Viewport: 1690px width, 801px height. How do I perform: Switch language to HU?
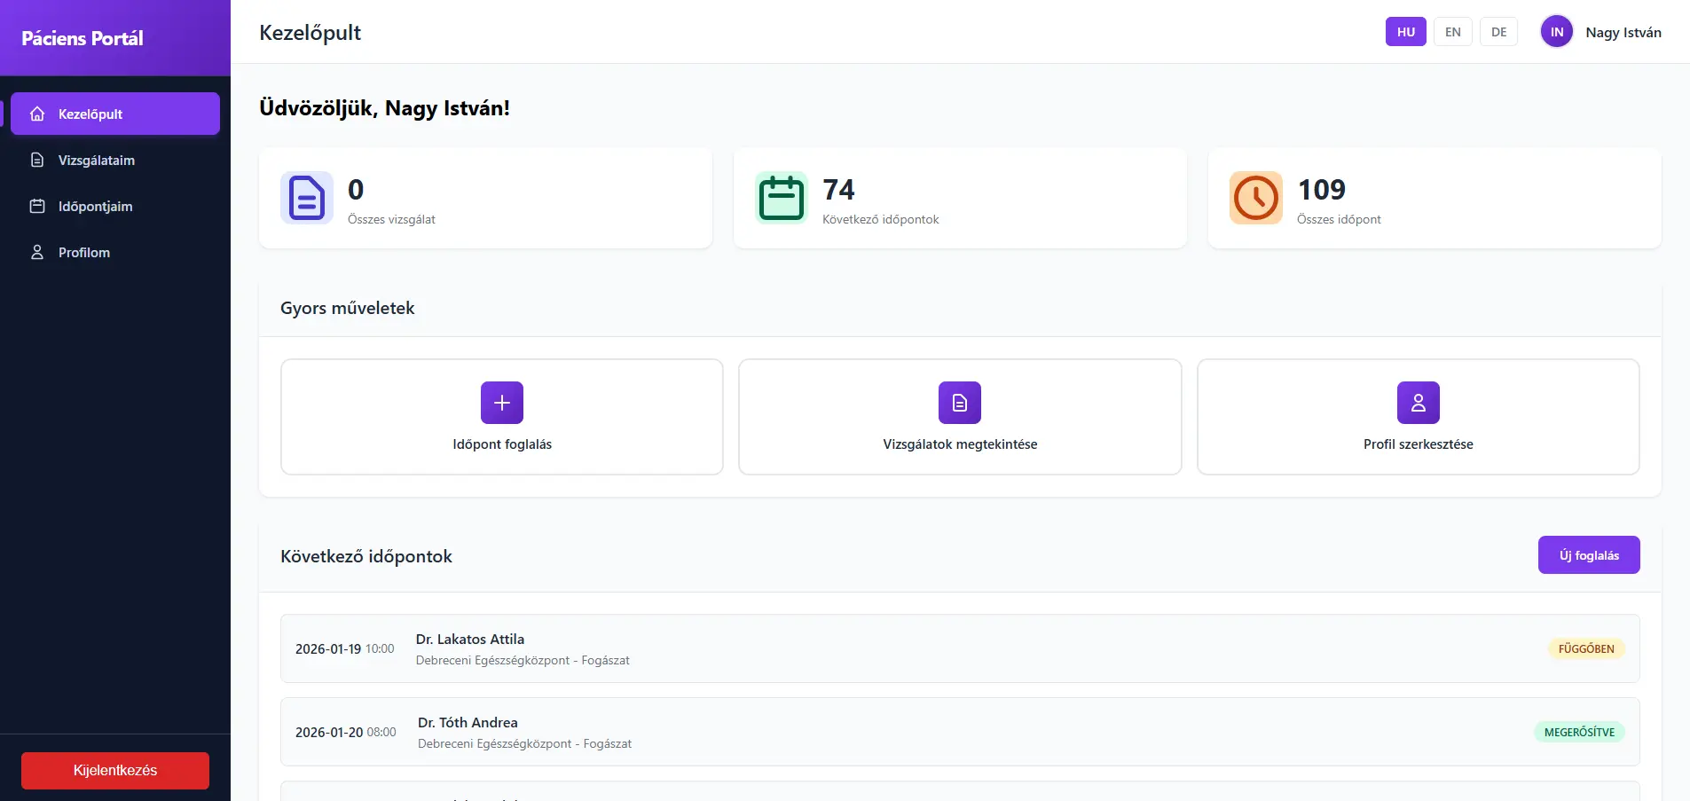[x=1405, y=32]
